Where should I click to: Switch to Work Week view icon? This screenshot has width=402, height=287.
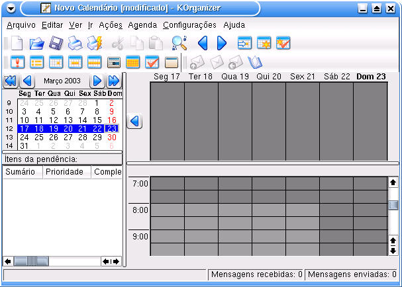[x=75, y=62]
